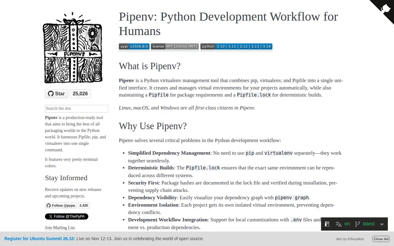Click the Read the Docs book icon
The image size is (394, 246).
pos(327,224)
